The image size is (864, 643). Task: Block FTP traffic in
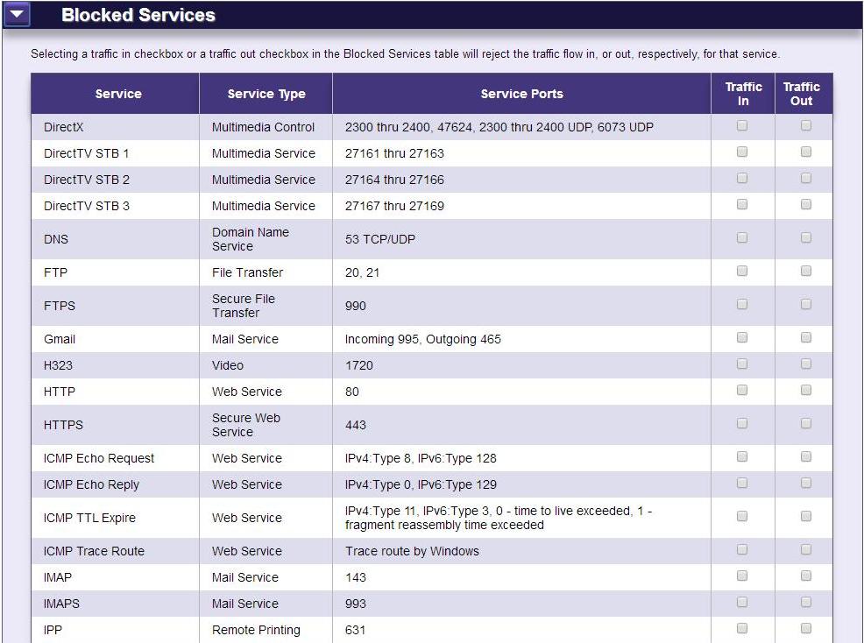pos(742,271)
